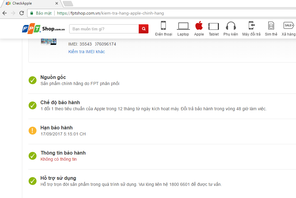
Task: Click the 1 đổi 1 warranty policy text
Action: coord(153,109)
